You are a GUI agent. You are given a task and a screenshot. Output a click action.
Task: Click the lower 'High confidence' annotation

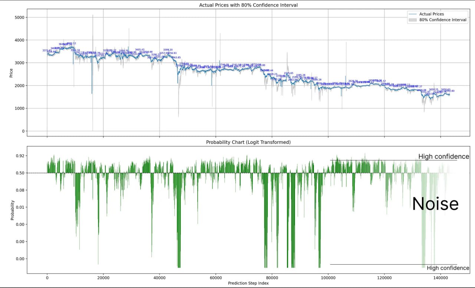[x=448, y=268]
